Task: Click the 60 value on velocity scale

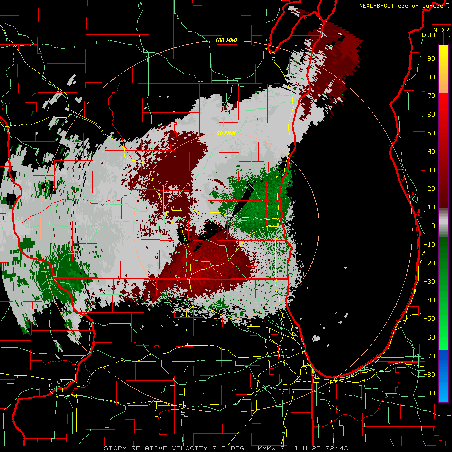Action: pos(431,114)
